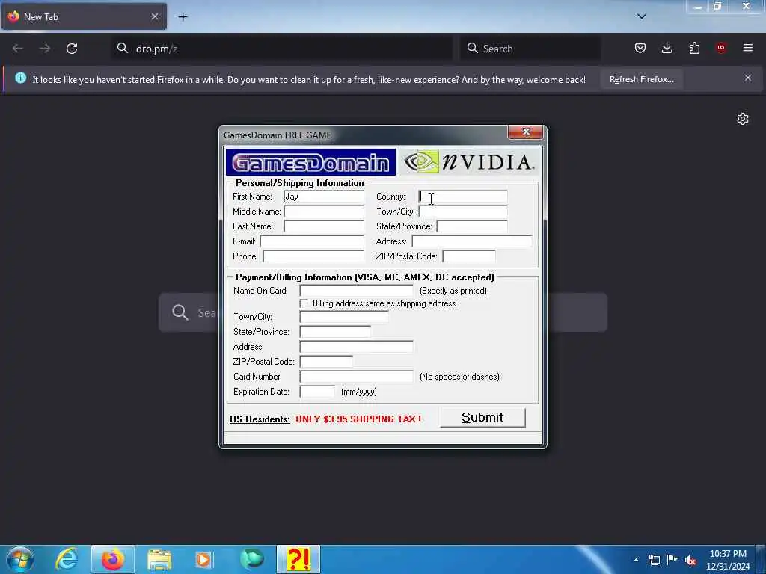Click the billing State/Province input field
Viewport: 766px width, 574px height.
(x=335, y=332)
